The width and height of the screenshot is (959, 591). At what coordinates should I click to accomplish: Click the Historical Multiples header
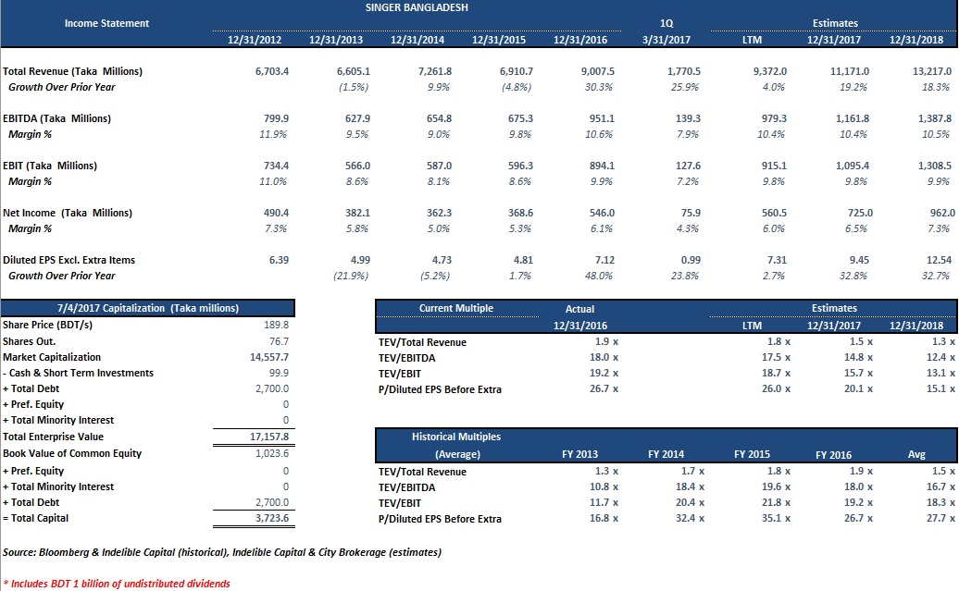pyautogui.click(x=456, y=437)
